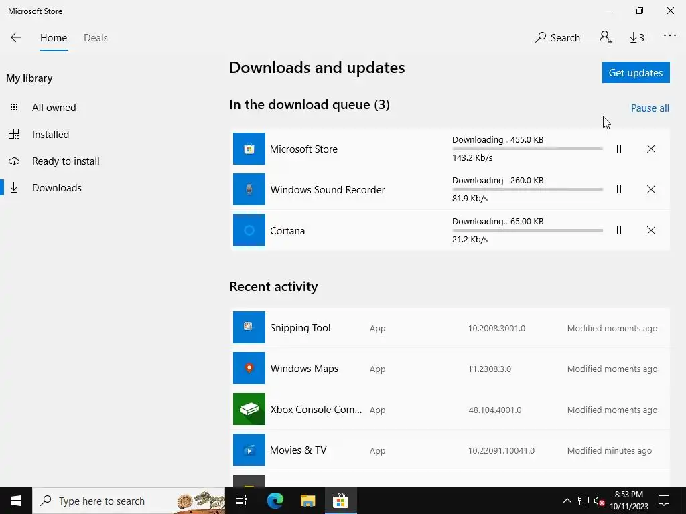Viewport: 686px width, 514px height.
Task: Click the Downloads arrow sidebar icon
Action: point(14,188)
